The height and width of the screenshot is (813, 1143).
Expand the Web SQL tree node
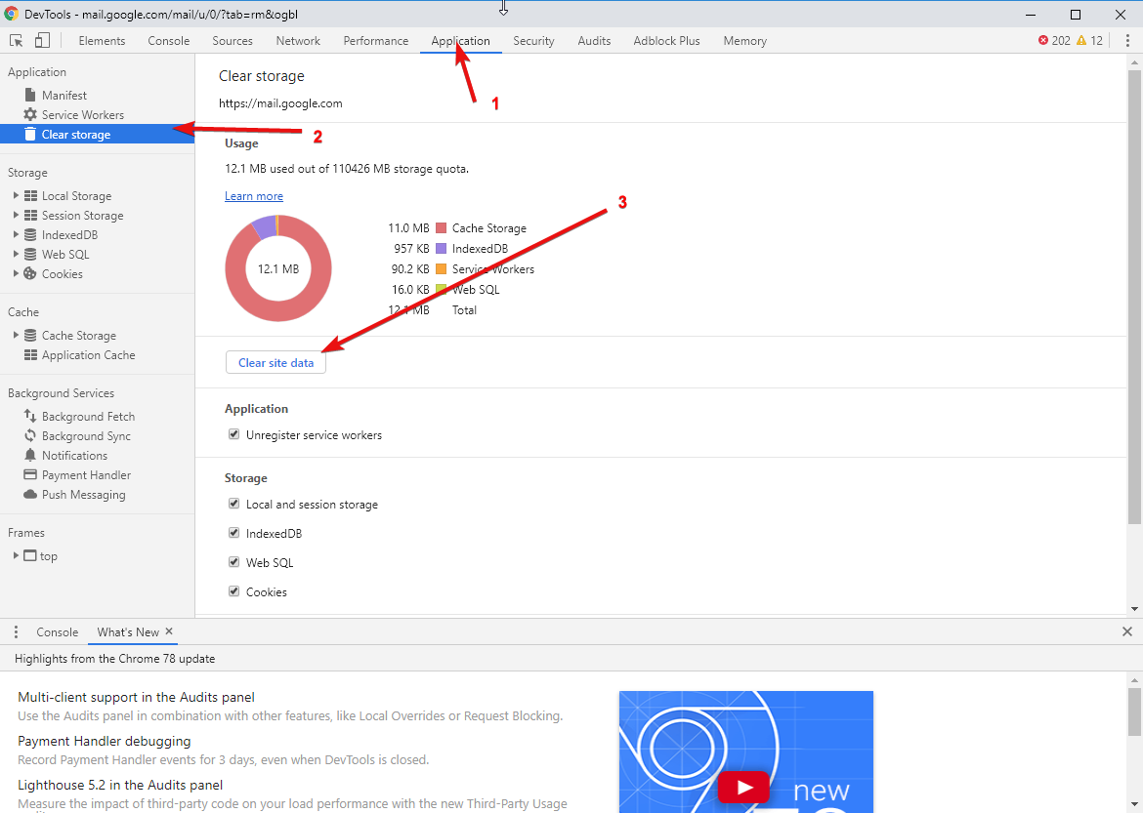point(16,254)
